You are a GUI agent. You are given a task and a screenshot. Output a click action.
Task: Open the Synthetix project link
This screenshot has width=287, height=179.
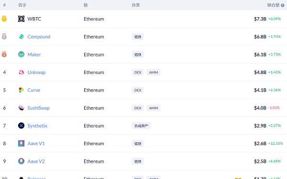(x=37, y=126)
